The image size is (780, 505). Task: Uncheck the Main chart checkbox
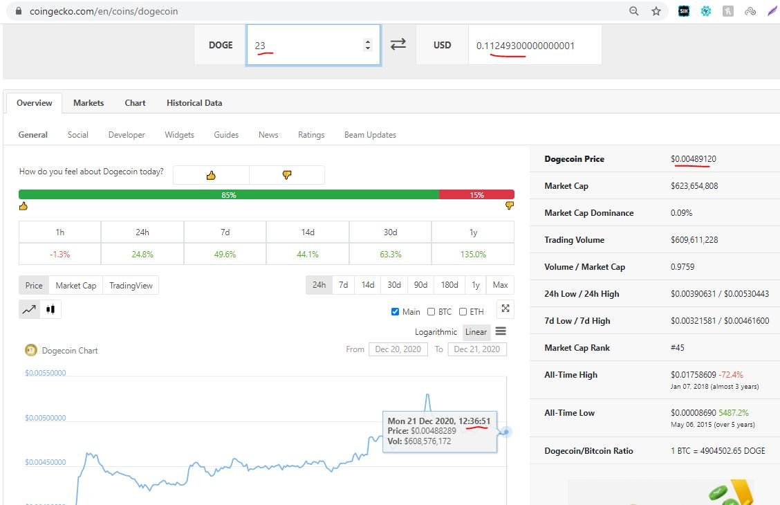coord(396,312)
